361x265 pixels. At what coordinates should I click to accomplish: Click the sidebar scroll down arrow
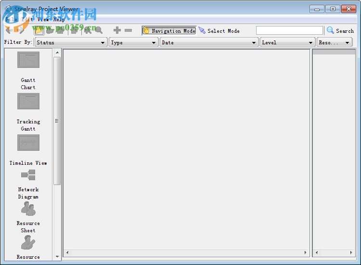[x=57, y=256]
